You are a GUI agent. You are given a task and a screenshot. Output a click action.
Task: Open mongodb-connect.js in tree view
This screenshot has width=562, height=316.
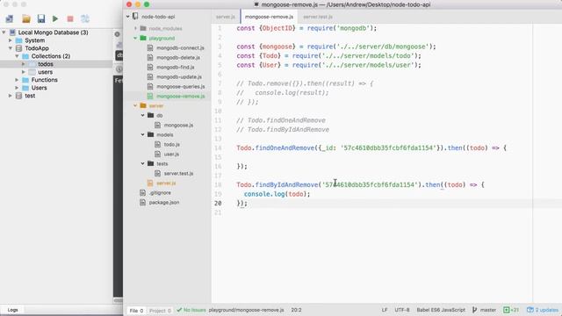pyautogui.click(x=180, y=47)
